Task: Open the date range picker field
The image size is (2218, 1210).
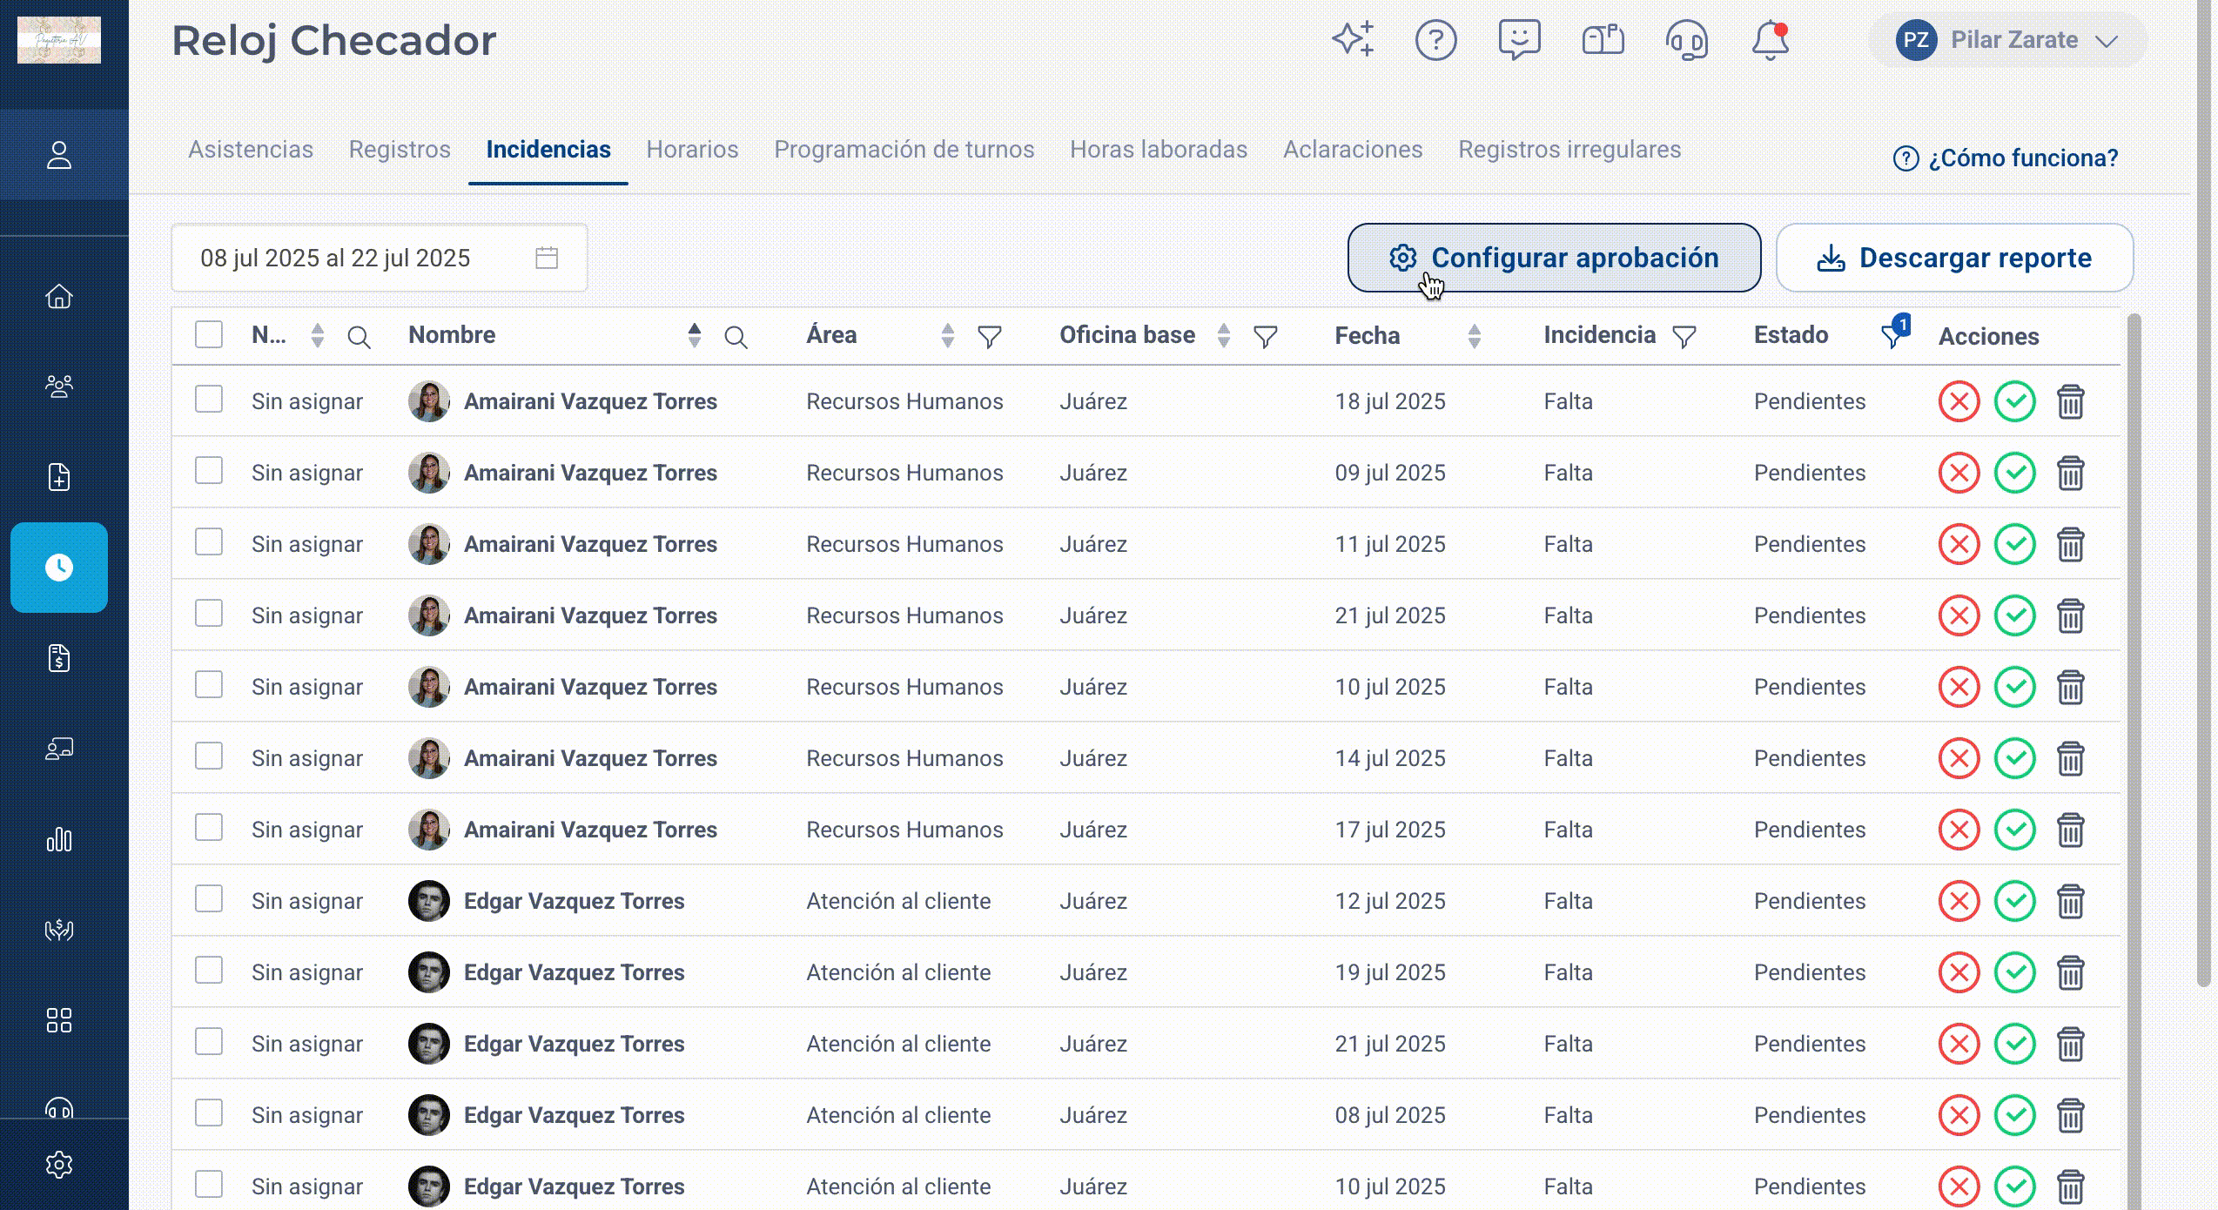Action: (x=380, y=258)
